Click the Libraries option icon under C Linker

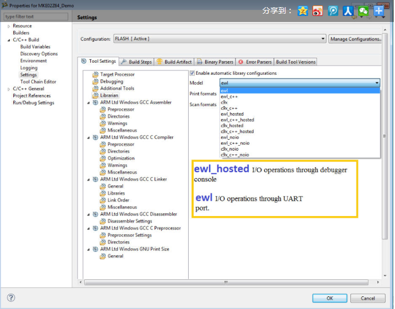tap(103, 194)
